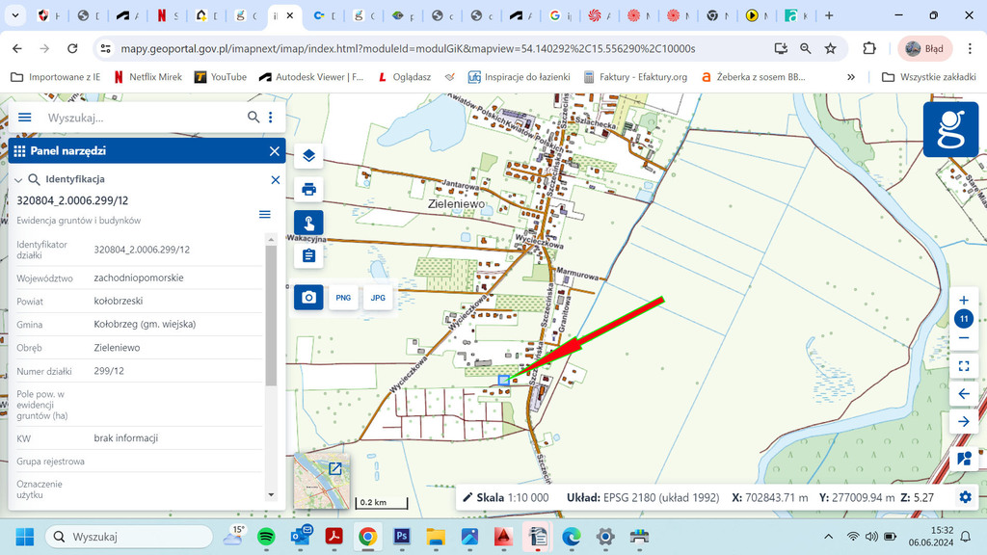Toggle the identification pointer tool
The image size is (987, 555).
(x=308, y=223)
